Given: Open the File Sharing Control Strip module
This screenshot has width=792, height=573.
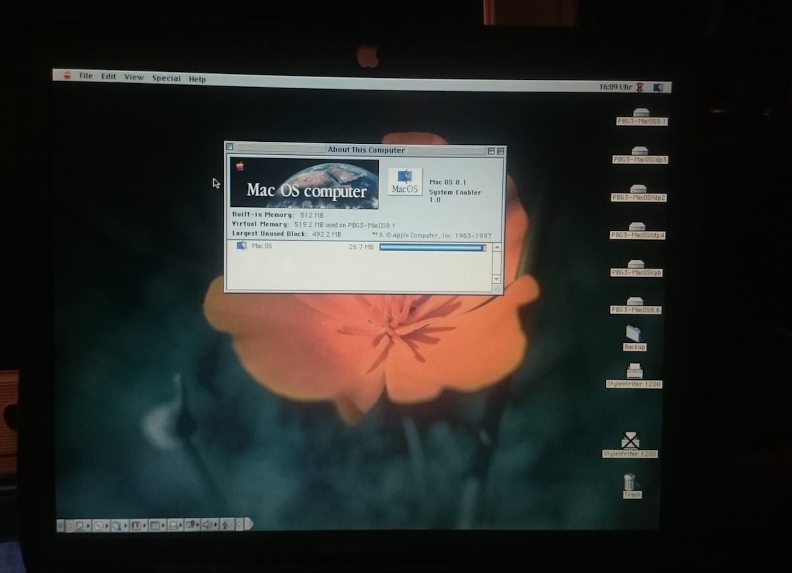Looking at the screenshot, I should coord(120,526).
